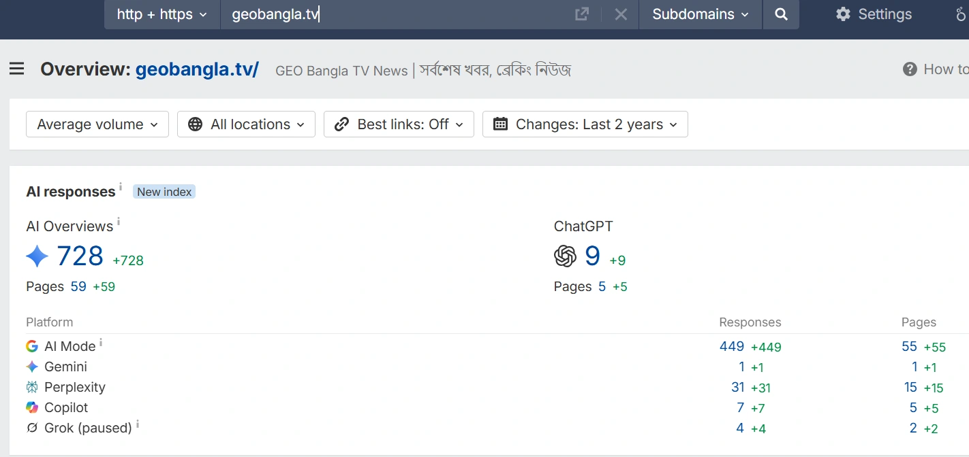Click ChatGPT Pages 5 link
969x457 pixels.
(602, 286)
